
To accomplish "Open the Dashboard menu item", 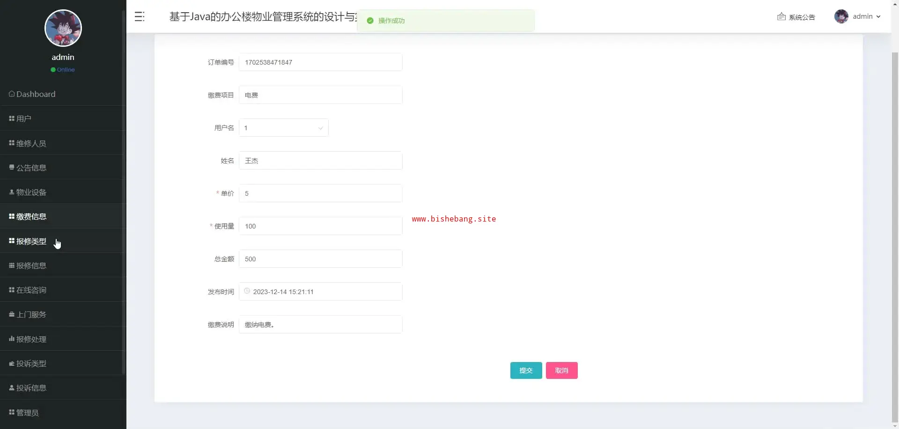I will pyautogui.click(x=63, y=94).
